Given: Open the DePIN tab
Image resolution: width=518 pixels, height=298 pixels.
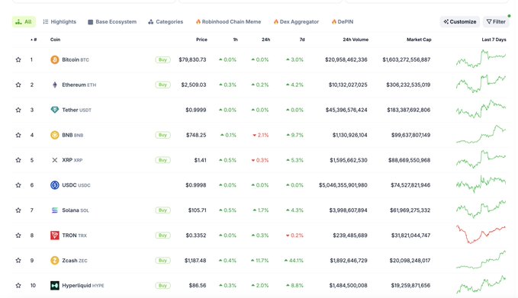Looking at the screenshot, I should [x=343, y=22].
